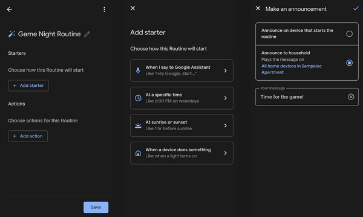This screenshot has height=217, width=363.
Task: Select At a specific time option
Action: coord(181,98)
